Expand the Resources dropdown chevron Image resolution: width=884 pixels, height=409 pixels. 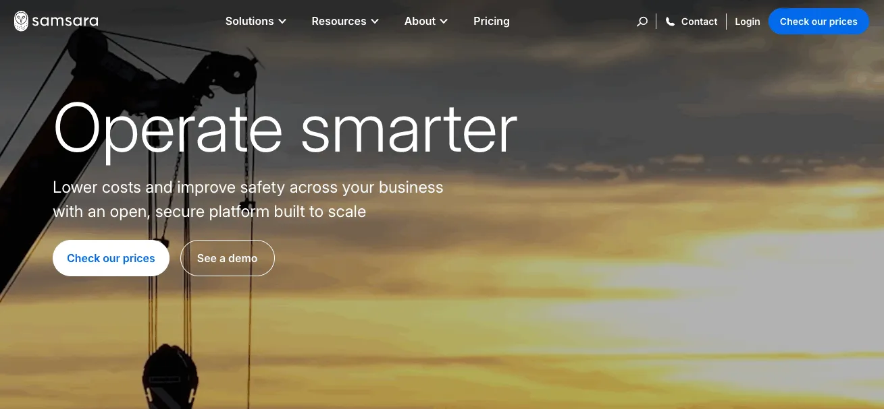pos(375,22)
